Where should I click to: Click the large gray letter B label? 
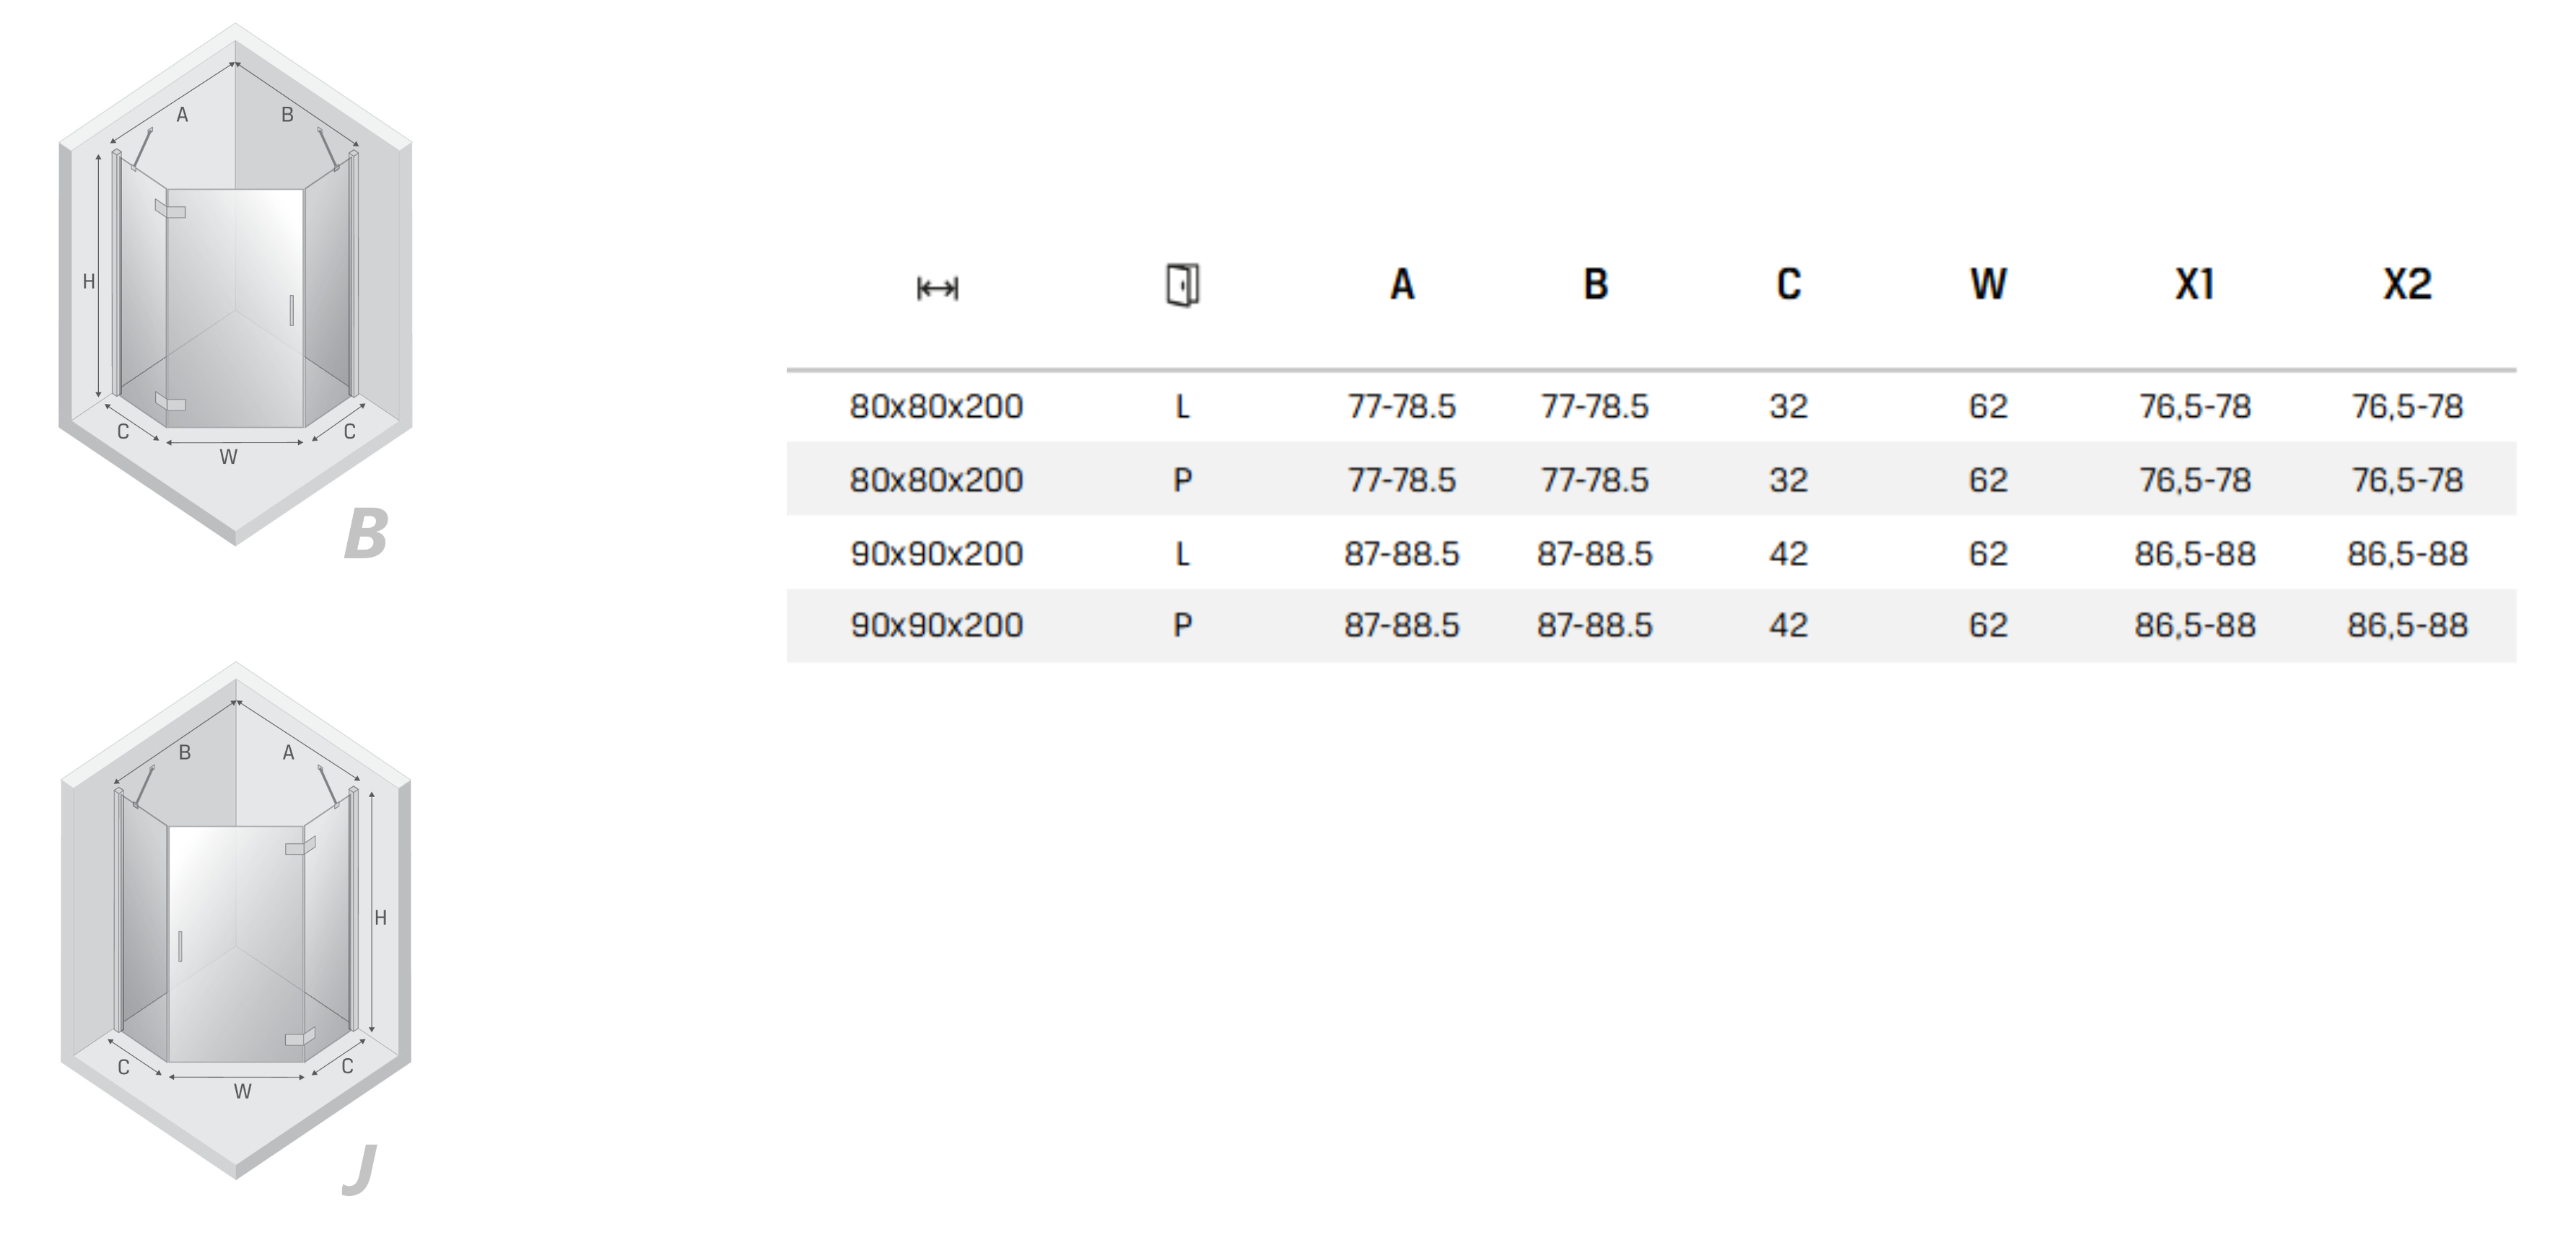pyautogui.click(x=365, y=534)
